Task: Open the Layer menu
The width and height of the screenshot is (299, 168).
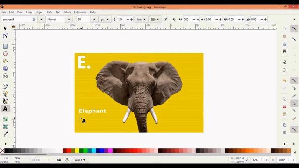Action: [x=29, y=12]
